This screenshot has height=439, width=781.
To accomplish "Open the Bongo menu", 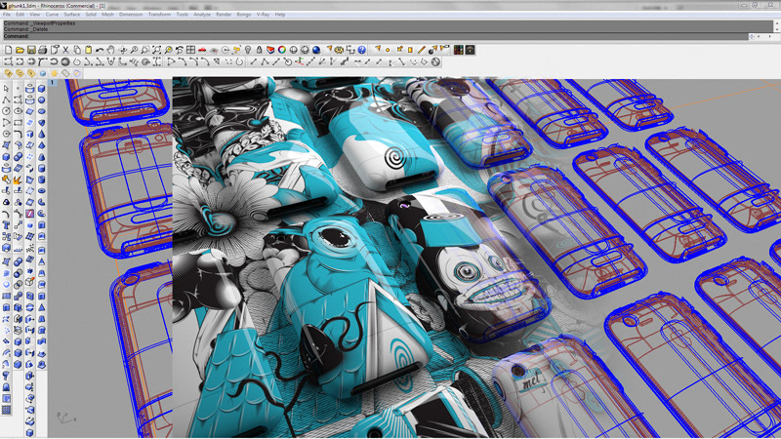I will [x=244, y=15].
